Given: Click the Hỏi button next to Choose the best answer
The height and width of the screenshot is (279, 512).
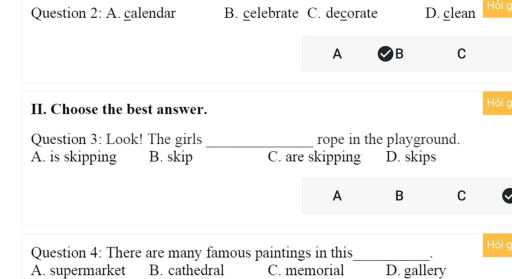Looking at the screenshot, I should (x=497, y=103).
